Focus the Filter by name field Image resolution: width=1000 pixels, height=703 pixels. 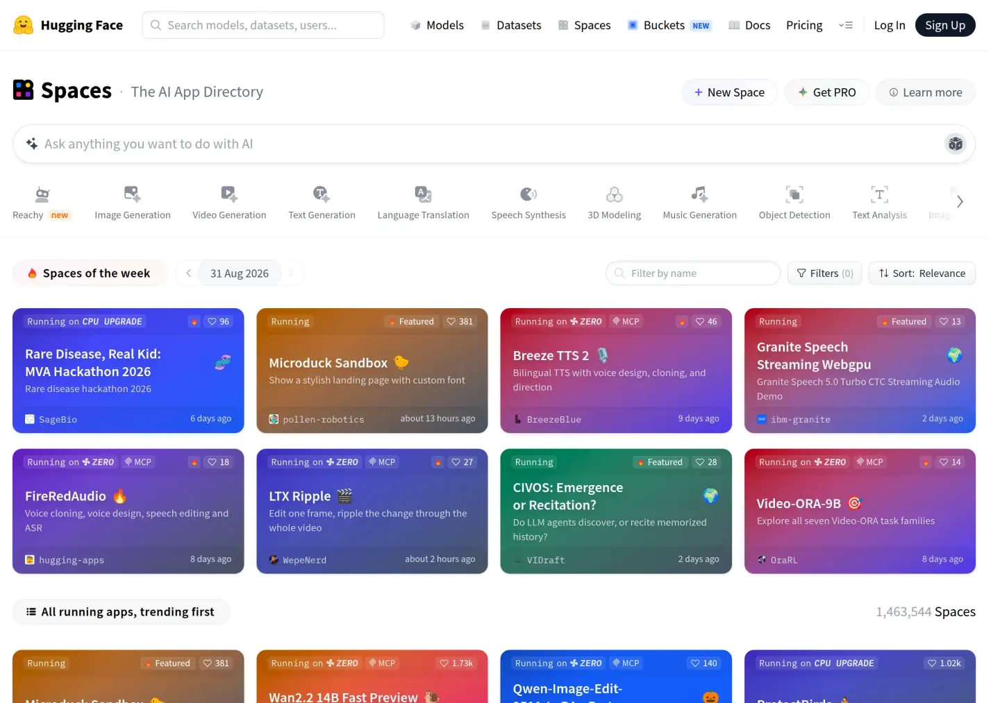(693, 273)
